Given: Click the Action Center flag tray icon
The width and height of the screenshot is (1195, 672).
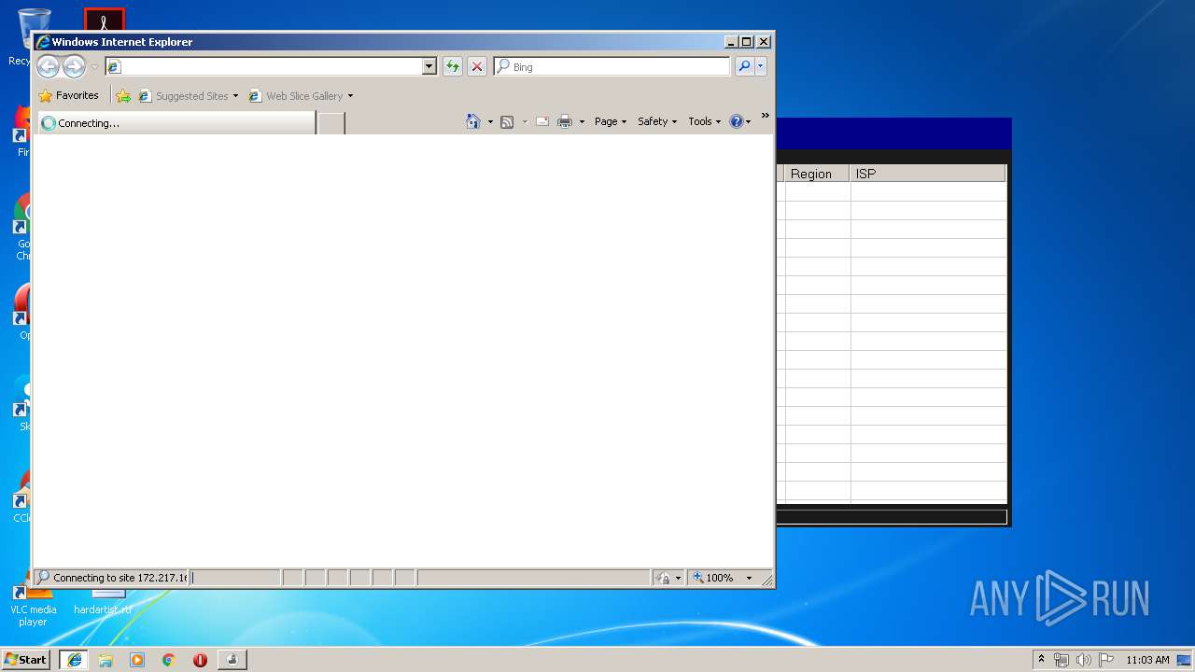Looking at the screenshot, I should 1106,660.
